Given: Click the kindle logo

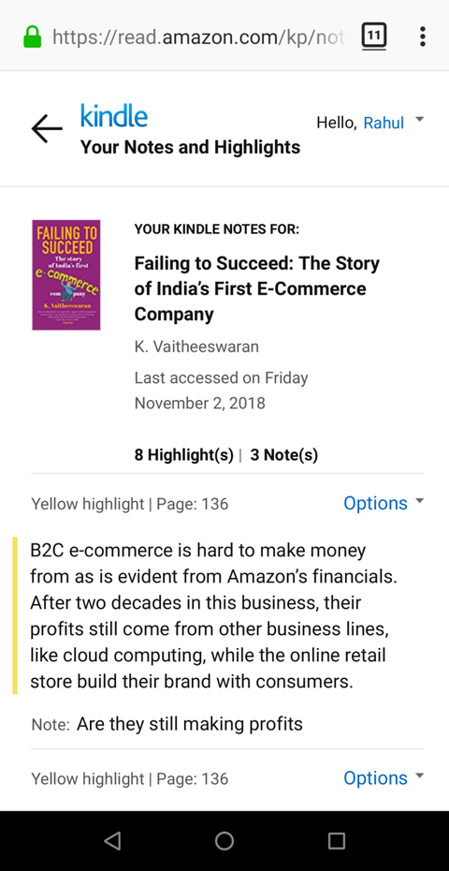Looking at the screenshot, I should [114, 115].
